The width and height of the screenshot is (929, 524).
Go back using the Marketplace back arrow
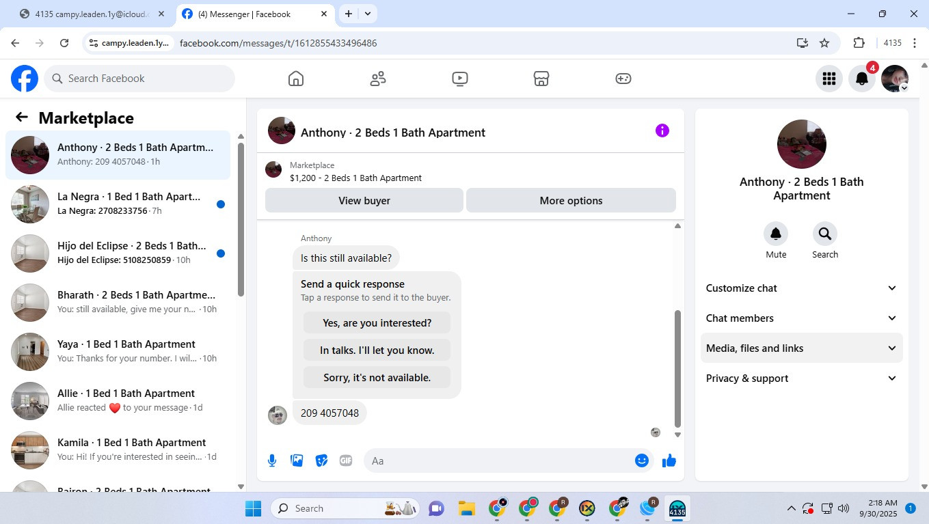[x=22, y=118]
